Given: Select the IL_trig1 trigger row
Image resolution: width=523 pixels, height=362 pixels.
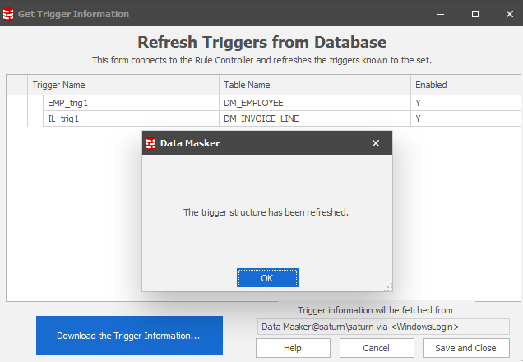Looking at the screenshot, I should (x=63, y=118).
